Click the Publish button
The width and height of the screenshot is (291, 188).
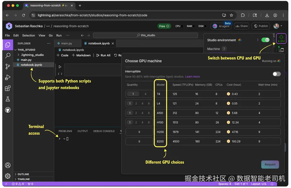tap(261, 26)
